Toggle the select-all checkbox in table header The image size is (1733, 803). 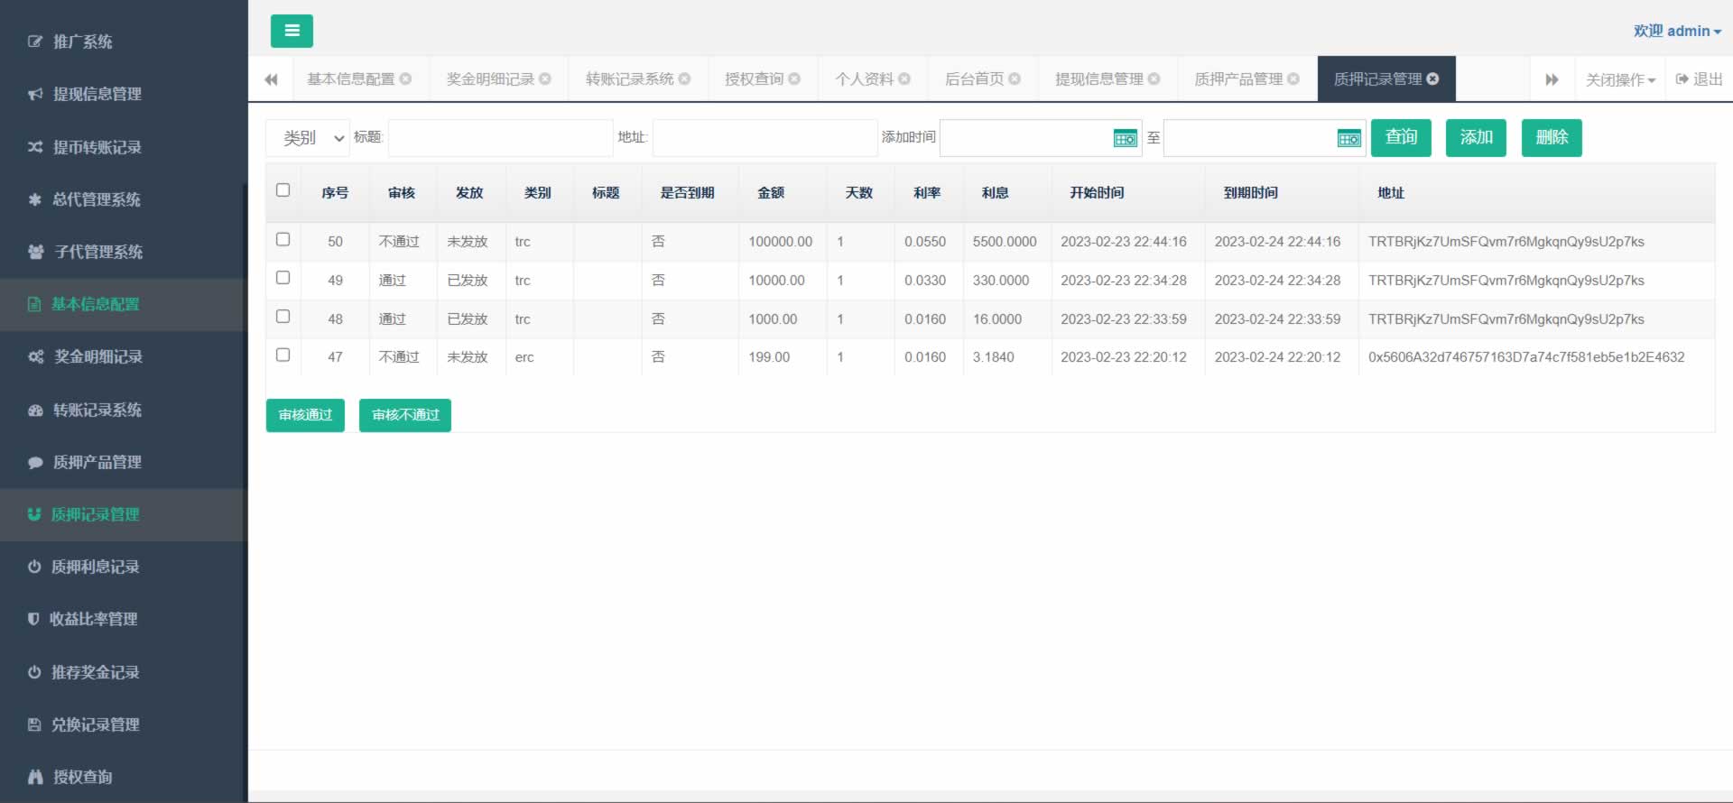(283, 190)
